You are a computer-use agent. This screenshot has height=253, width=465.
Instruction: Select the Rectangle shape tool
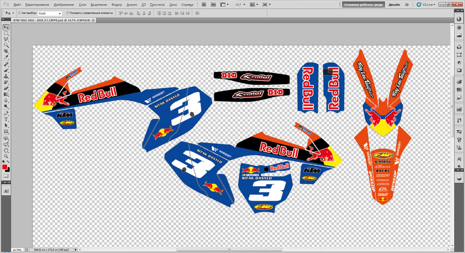pyautogui.click(x=6, y=132)
